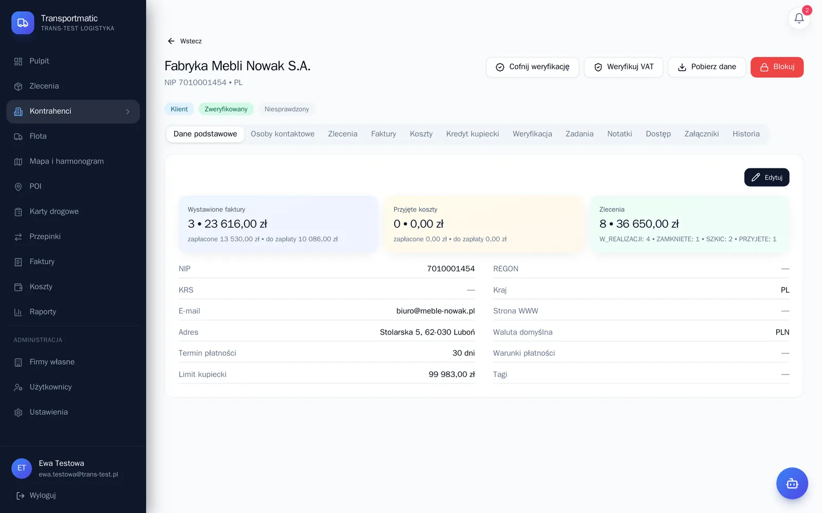Click the Zweryfikowany status badge
822x513 pixels.
pos(226,109)
